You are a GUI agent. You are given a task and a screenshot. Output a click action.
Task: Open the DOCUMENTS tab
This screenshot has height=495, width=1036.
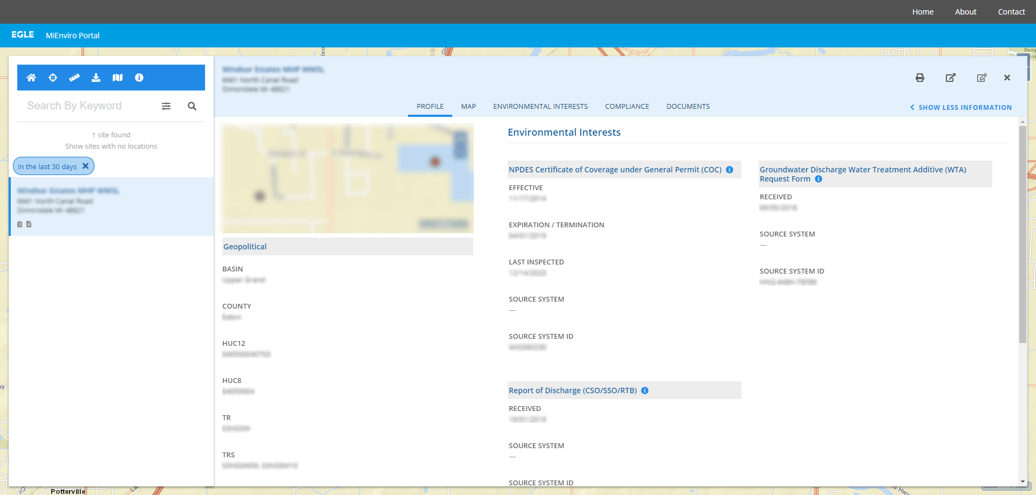click(x=688, y=107)
